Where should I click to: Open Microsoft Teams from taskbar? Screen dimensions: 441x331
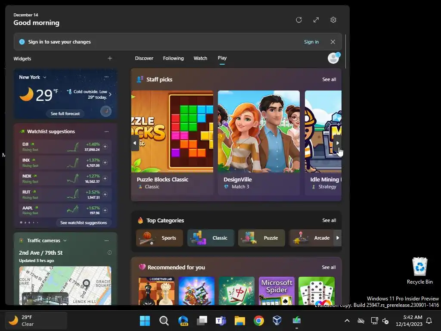[221, 321]
